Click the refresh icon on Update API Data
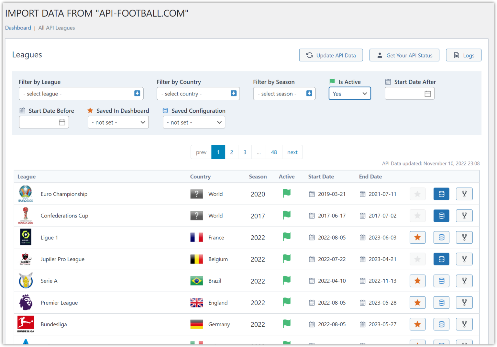Viewport: 497px width, 347px height. pos(310,55)
